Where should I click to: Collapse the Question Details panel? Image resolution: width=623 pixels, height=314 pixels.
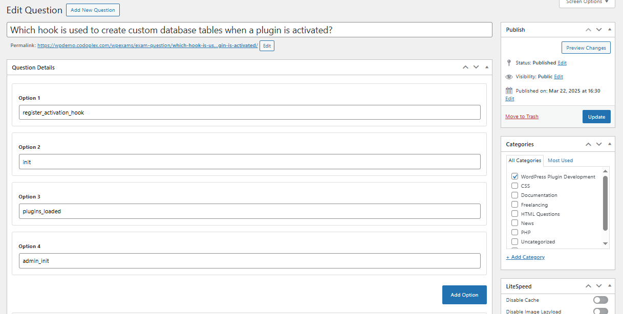coord(486,68)
